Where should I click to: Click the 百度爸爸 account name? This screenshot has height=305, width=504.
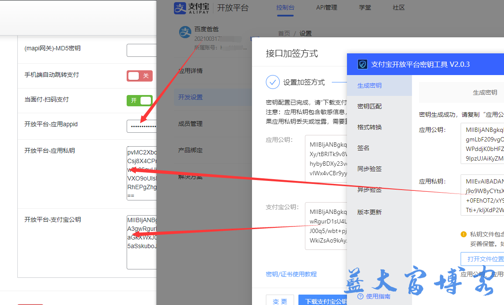(x=206, y=29)
